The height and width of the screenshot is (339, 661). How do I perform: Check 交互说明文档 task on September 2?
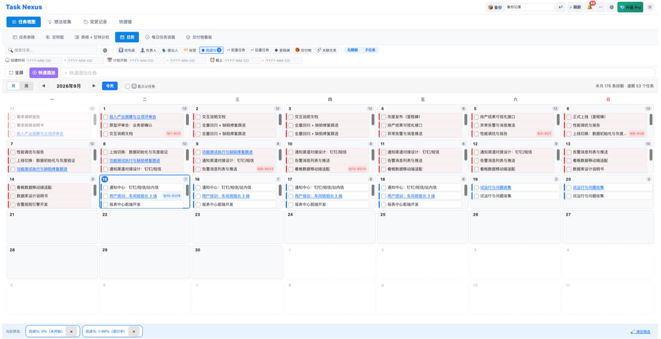(x=198, y=117)
